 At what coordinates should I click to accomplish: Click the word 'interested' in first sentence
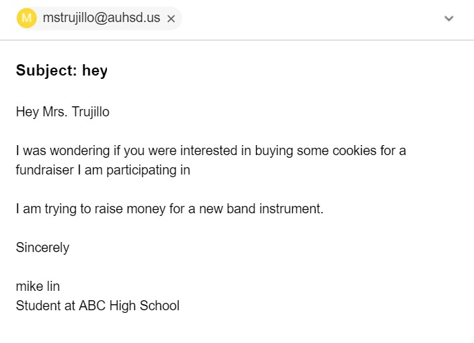click(x=213, y=150)
